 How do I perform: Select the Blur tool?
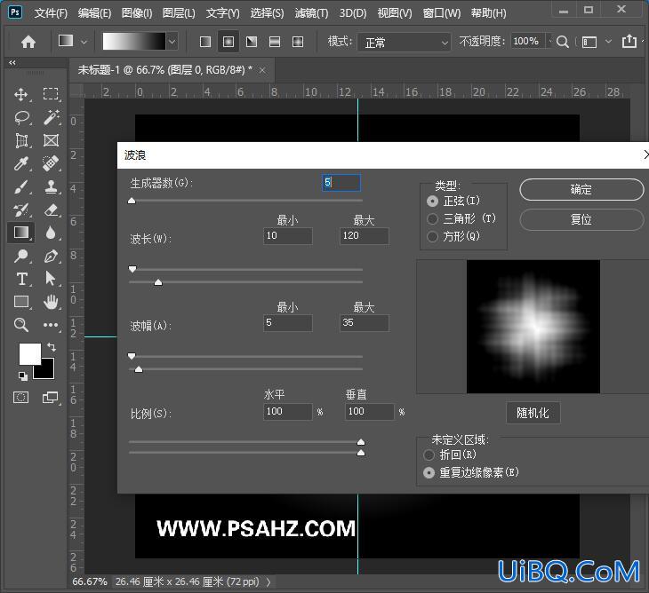(x=51, y=233)
